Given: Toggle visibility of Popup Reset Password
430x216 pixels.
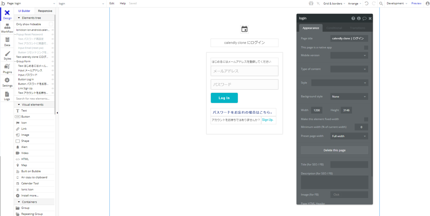Looking at the screenshot, I should click(x=53, y=34).
